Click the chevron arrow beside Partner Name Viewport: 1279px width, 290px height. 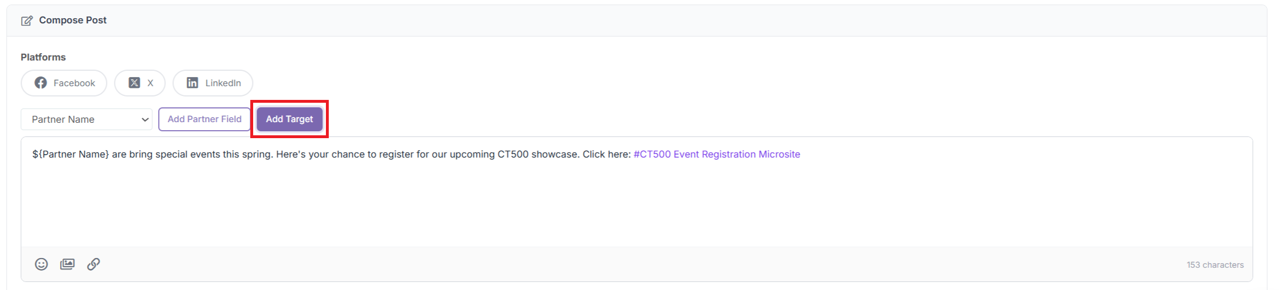[145, 119]
